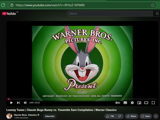This screenshot has height=120, width=160.
Task: Dislike the video
Action: click(x=119, y=116)
